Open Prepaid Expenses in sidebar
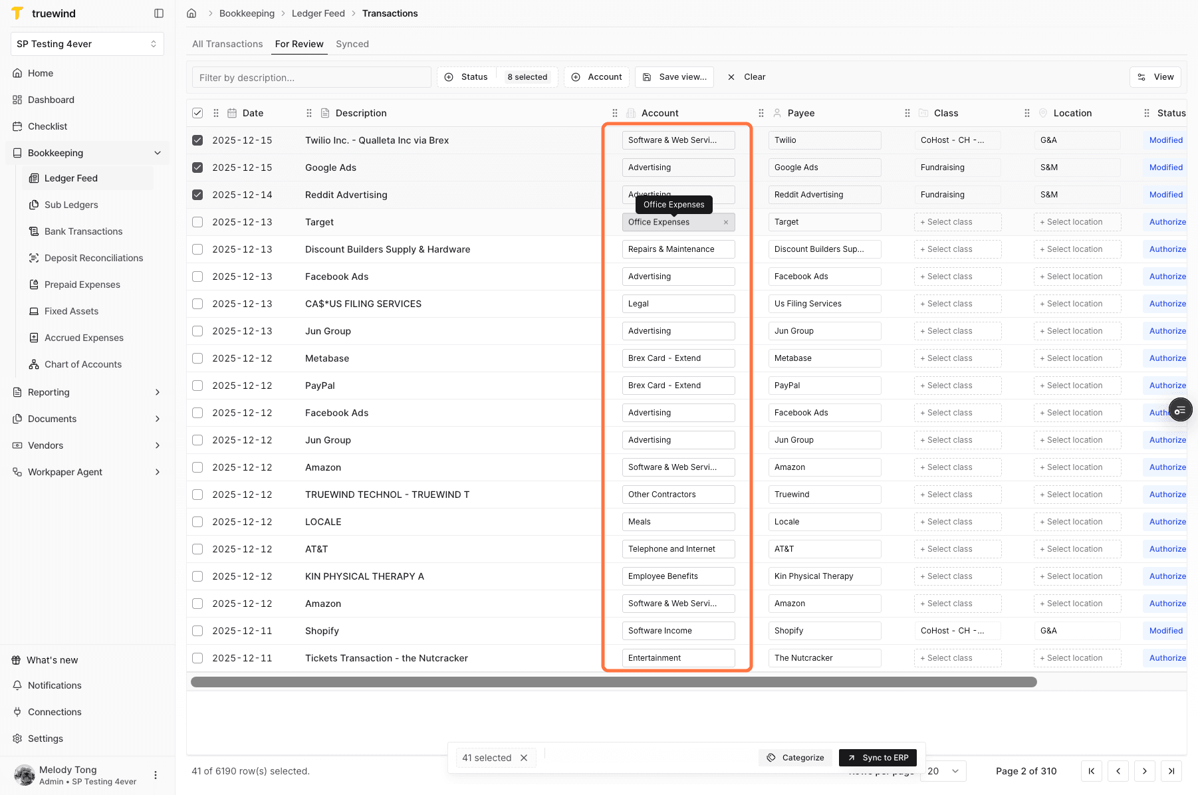1198x795 pixels. [x=88, y=284]
